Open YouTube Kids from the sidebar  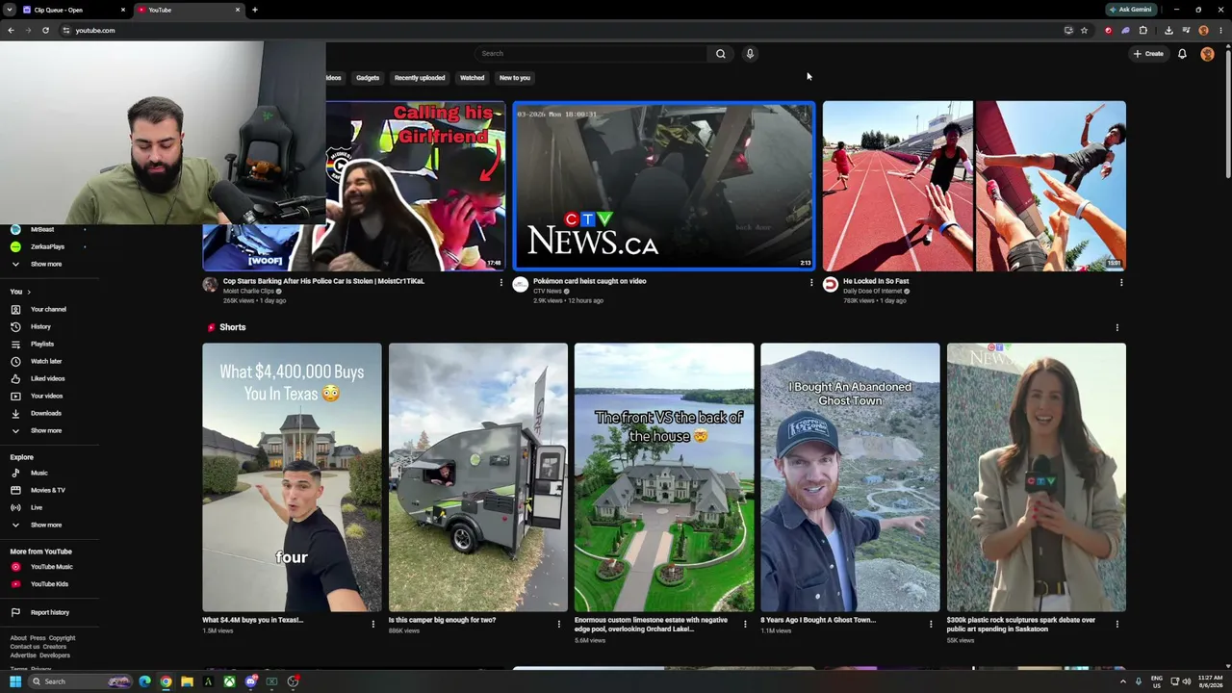click(48, 584)
